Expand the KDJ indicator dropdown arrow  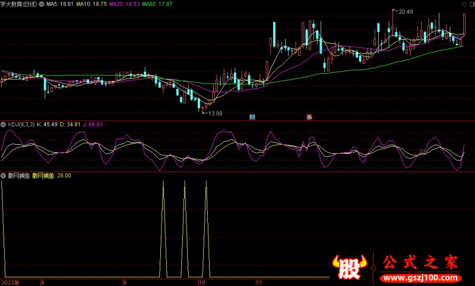[3, 125]
